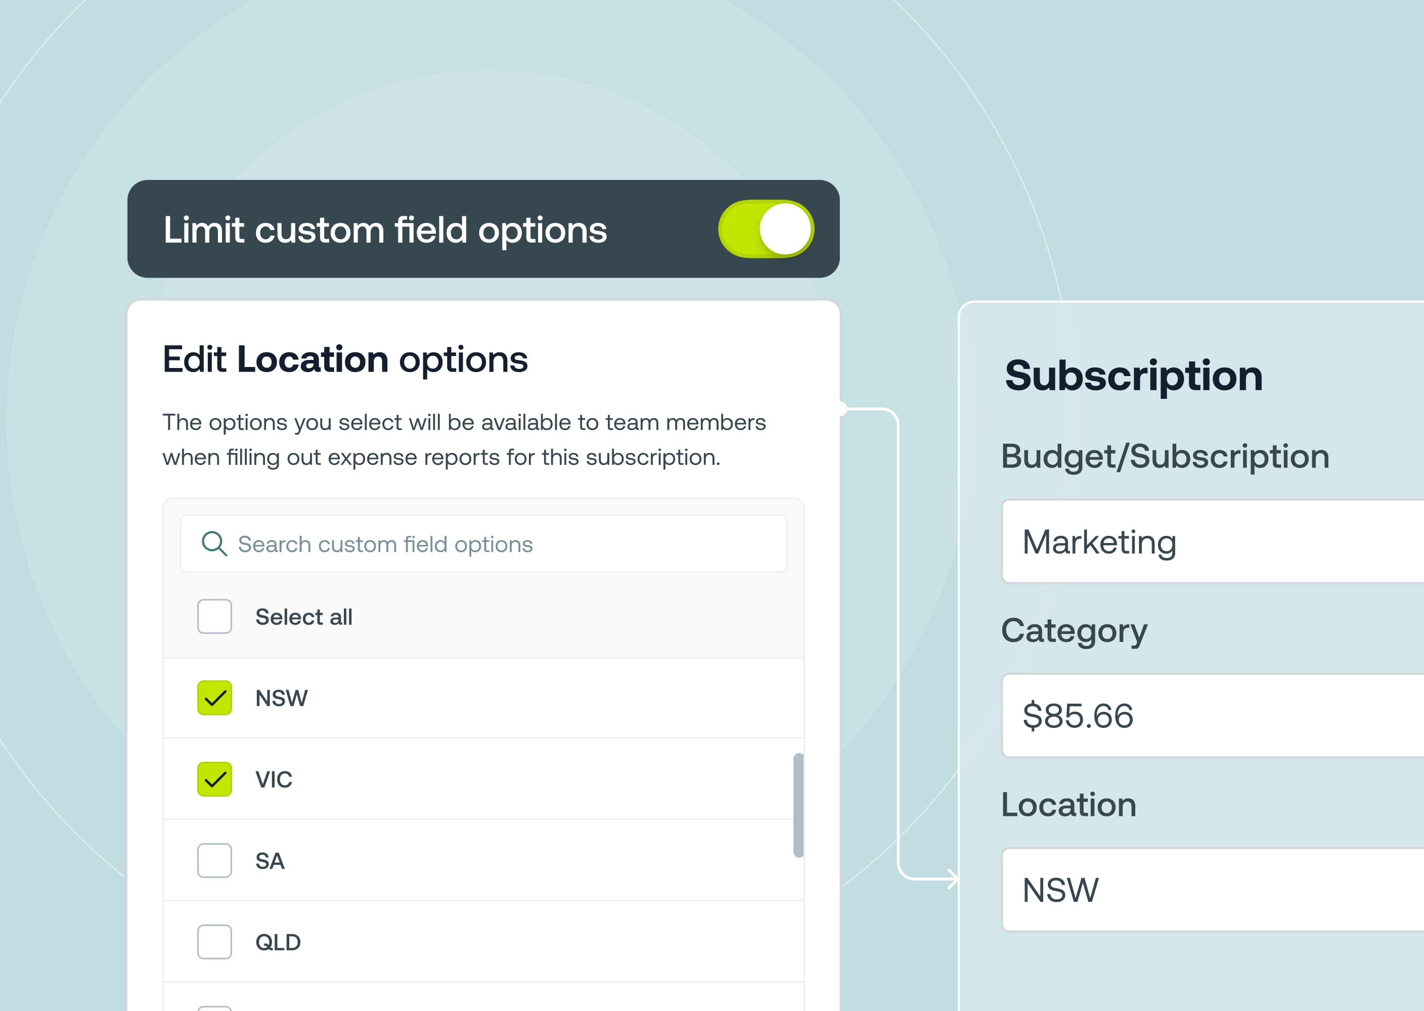Viewport: 1424px width, 1011px height.
Task: Click the connector dot on Edit panel edge
Action: [841, 409]
